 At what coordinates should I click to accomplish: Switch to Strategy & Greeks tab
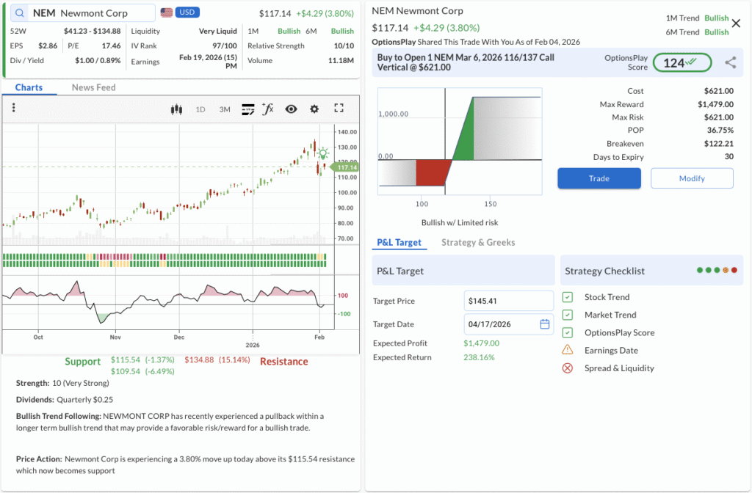tap(478, 242)
